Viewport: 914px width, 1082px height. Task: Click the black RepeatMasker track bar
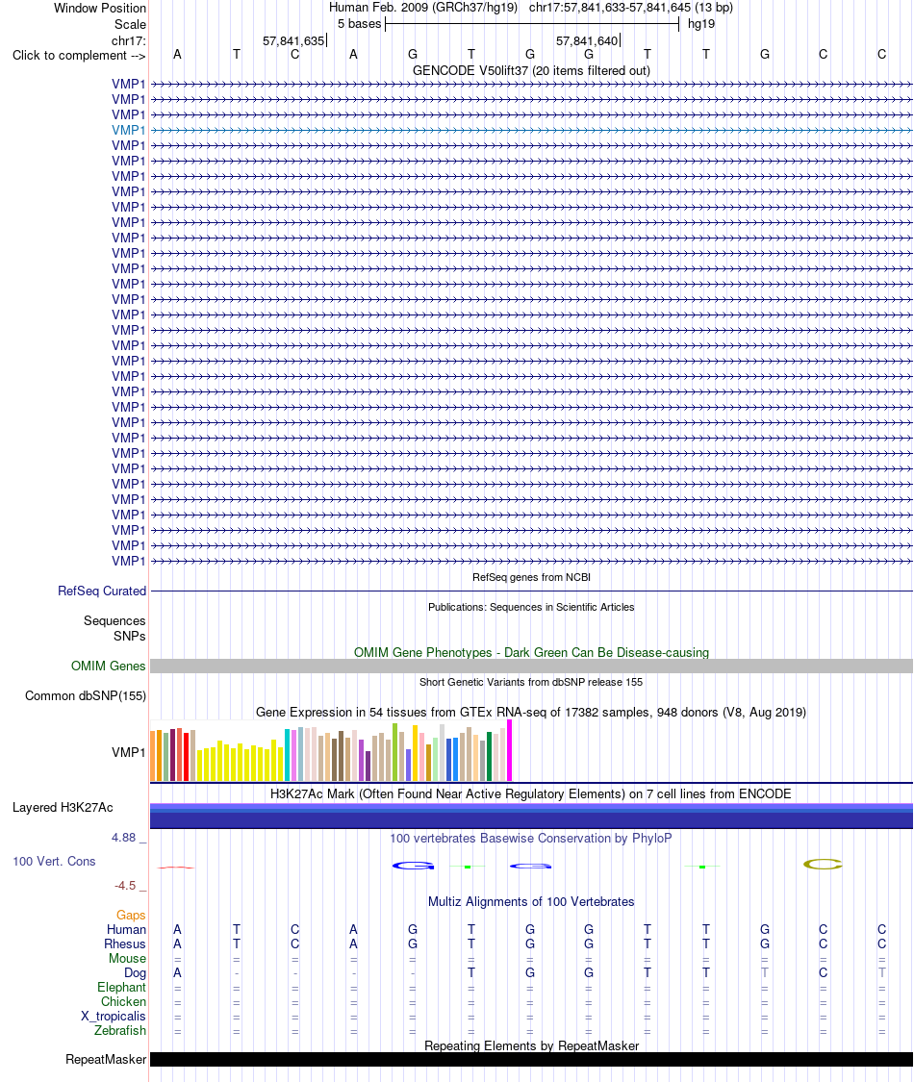point(531,1059)
